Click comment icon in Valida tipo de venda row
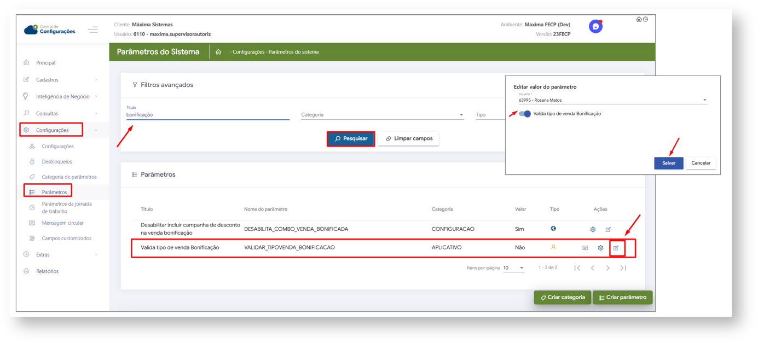Image resolution: width=758 pixels, height=343 pixels. tap(585, 248)
